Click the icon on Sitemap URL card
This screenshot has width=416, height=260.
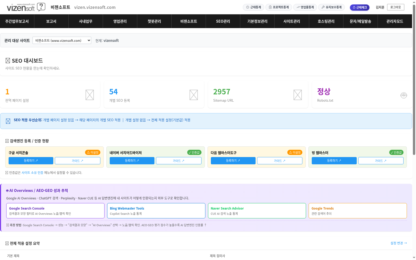[x=298, y=95]
